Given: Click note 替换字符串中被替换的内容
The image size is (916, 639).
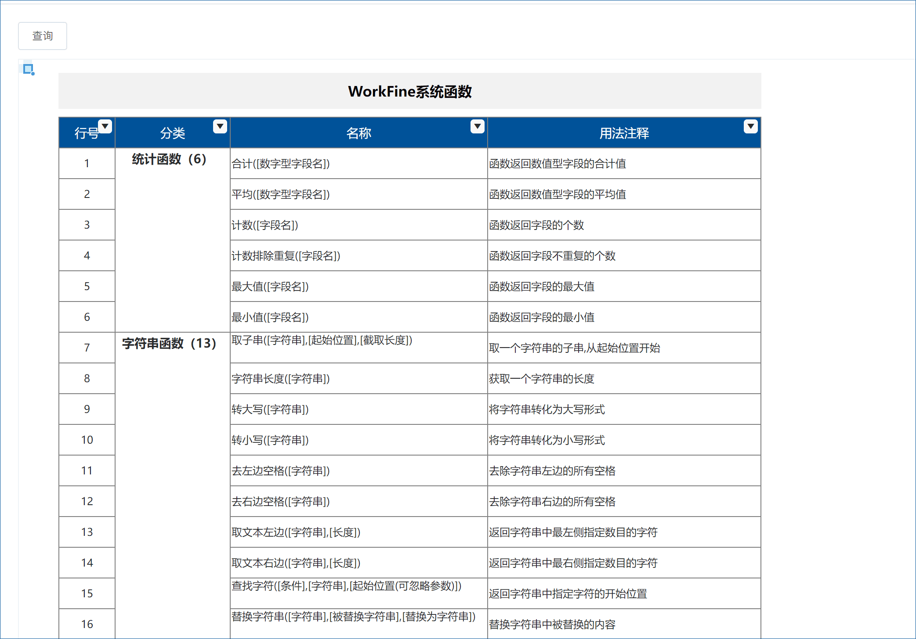Looking at the screenshot, I should (x=624, y=624).
